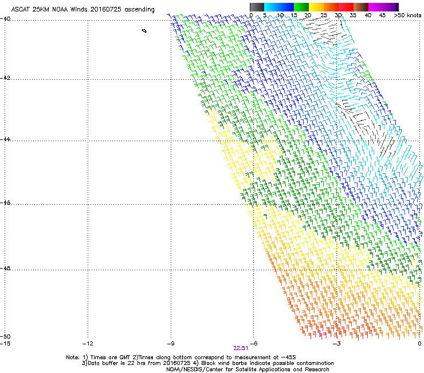
Task: Click the note 'Times are GMT' text
Action: 110,358
